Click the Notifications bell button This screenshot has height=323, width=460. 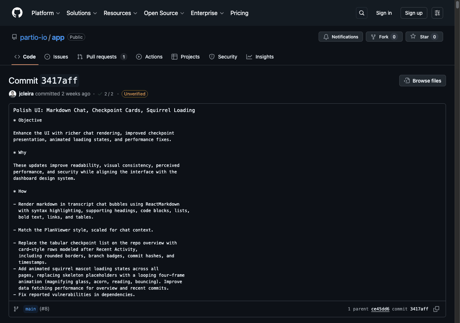[341, 37]
